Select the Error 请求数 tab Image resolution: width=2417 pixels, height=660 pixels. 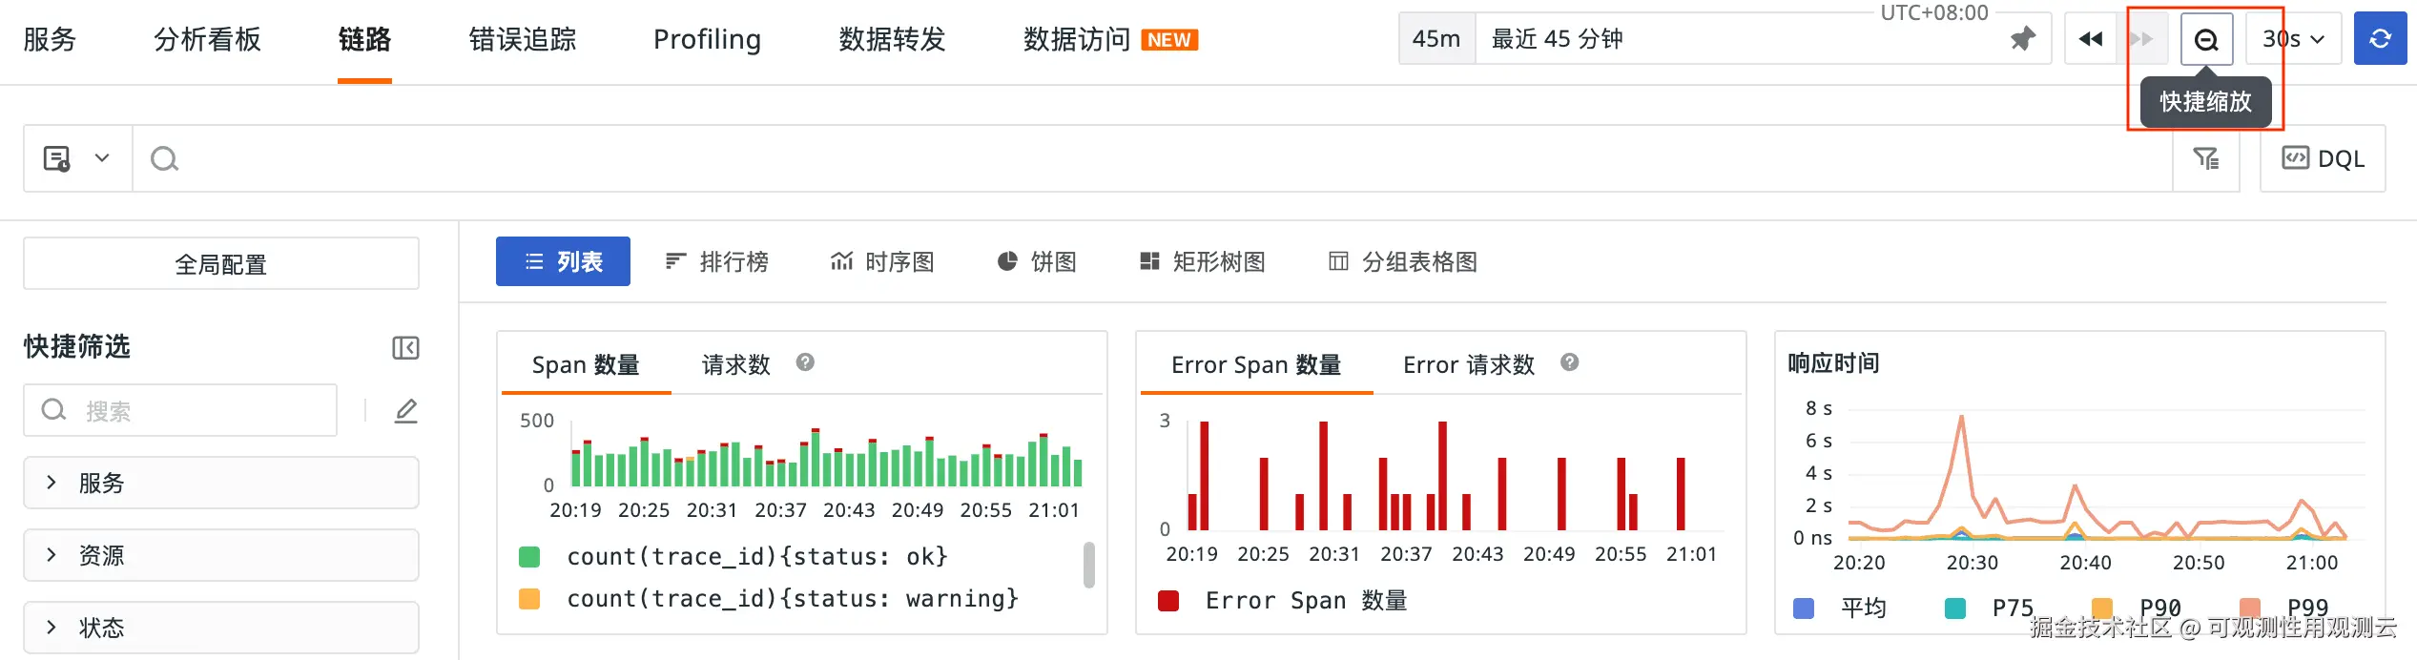[x=1469, y=364]
